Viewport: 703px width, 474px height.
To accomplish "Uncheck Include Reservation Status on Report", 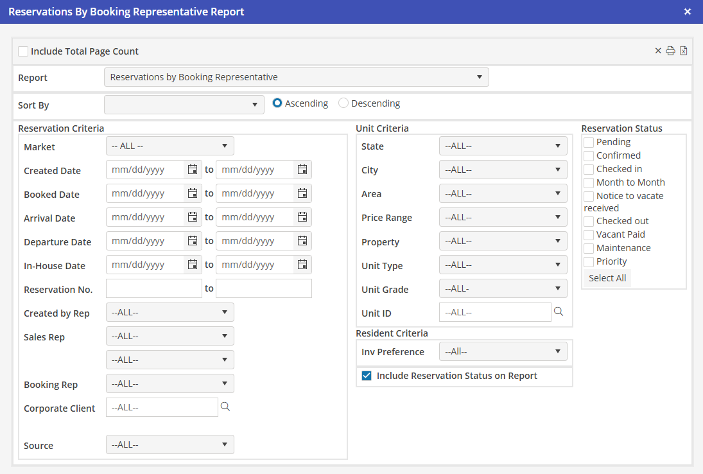I will [367, 376].
